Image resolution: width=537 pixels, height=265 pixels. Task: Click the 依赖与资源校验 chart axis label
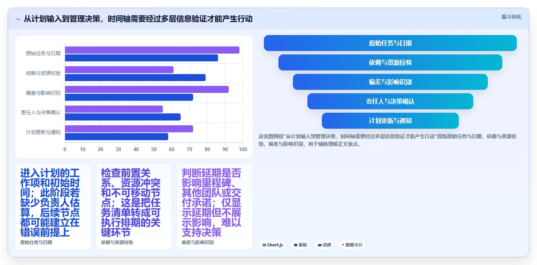point(43,73)
